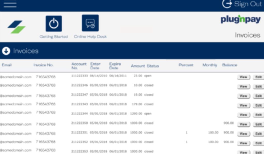View invoice for account 111222333

pyautogui.click(x=244, y=77)
